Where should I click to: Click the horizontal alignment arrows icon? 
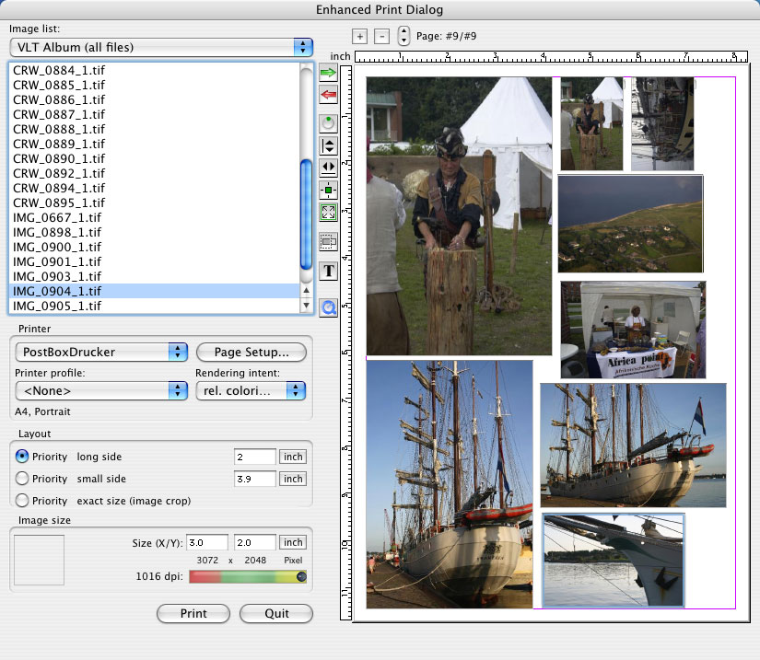(x=327, y=168)
